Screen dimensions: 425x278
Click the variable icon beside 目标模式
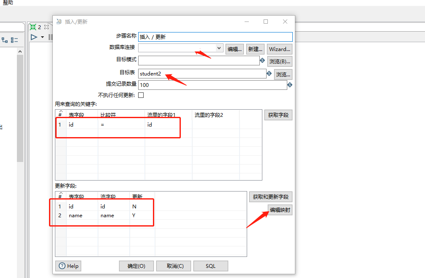(262, 60)
